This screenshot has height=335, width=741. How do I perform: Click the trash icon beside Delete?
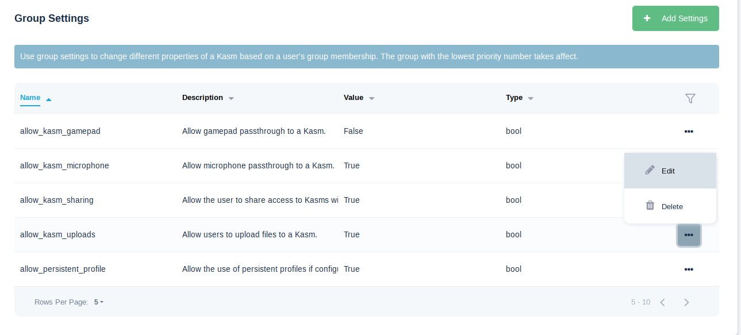[650, 206]
